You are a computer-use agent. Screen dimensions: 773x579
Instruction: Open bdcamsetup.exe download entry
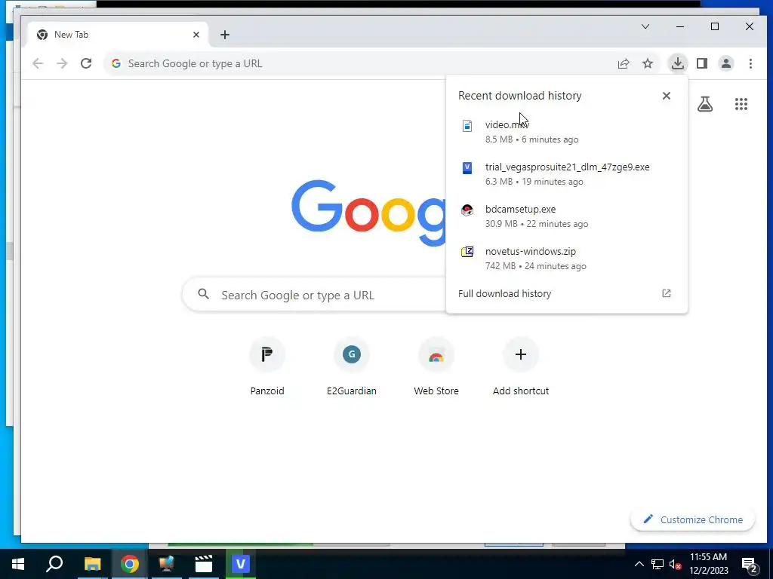[x=567, y=216]
